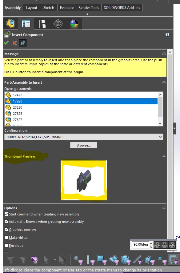Click the Select All Filters icon
Viewport: 180px width, 273px height.
(x=34, y=260)
